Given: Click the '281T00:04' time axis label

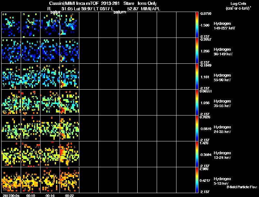Looking at the screenshot, I should [x=11, y=195].
